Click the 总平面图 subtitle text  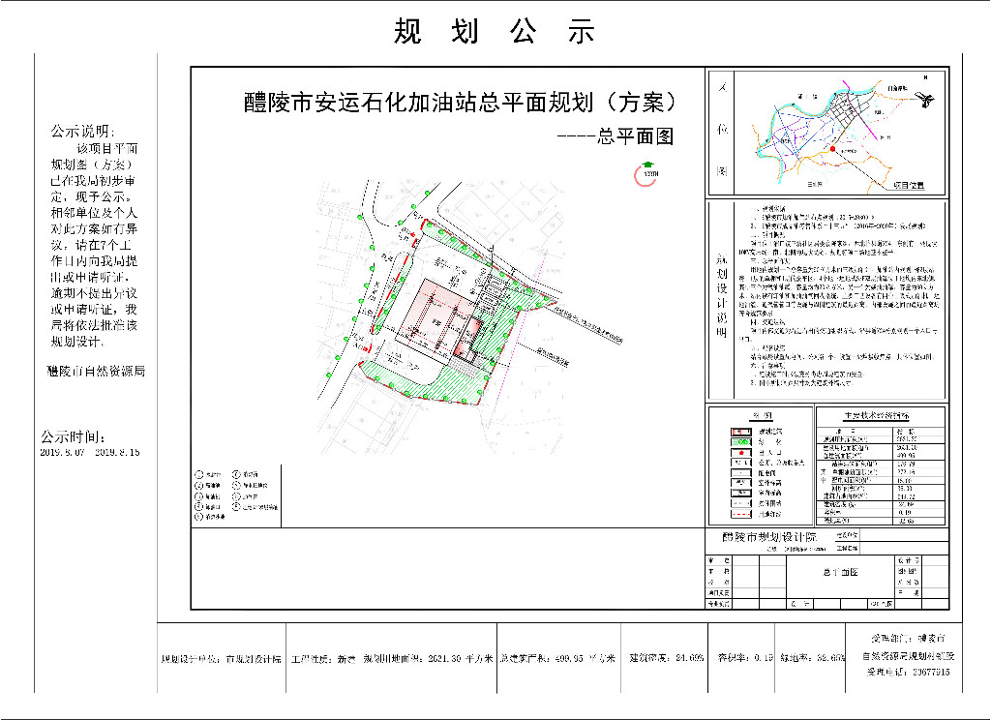click(x=635, y=136)
